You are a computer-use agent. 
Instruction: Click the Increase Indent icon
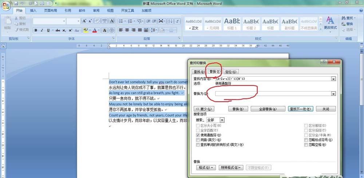[154, 21]
